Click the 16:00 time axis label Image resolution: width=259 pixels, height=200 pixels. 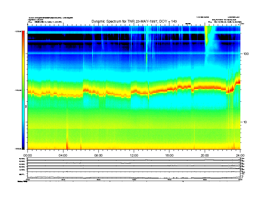pos(169,156)
